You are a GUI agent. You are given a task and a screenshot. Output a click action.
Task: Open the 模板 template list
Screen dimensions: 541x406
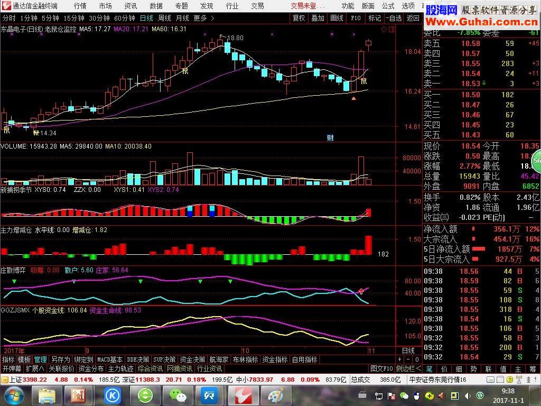(24, 359)
